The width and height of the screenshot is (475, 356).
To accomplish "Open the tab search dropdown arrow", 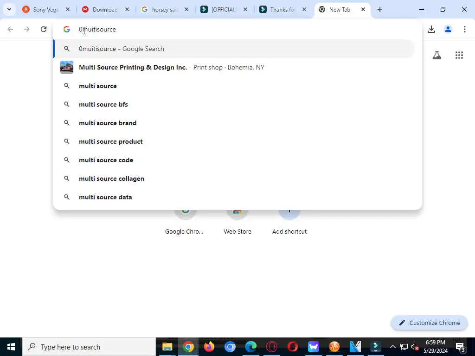I will point(9,9).
